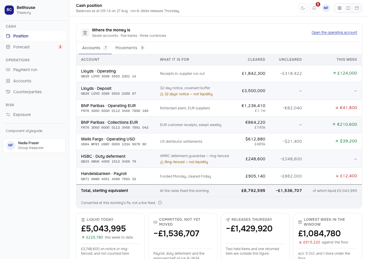Click the info icon after live feed note
The width and height of the screenshot is (369, 259).
[160, 203]
